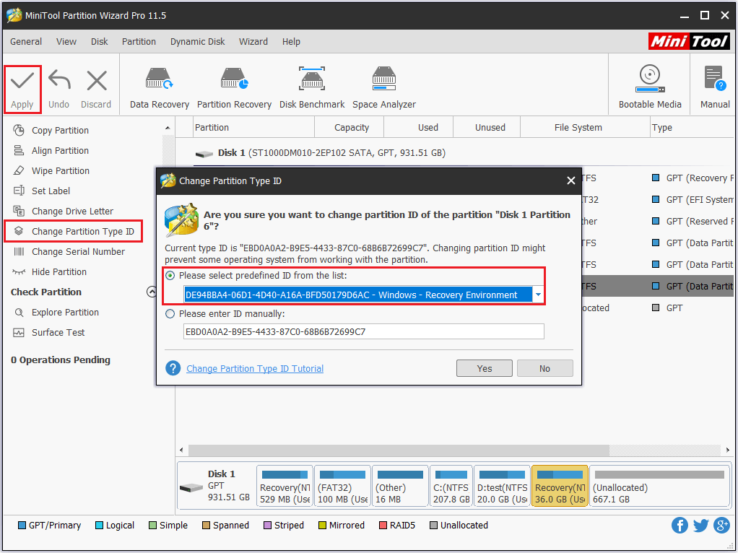Discard all pending changes
The image size is (738, 553).
tap(96, 90)
